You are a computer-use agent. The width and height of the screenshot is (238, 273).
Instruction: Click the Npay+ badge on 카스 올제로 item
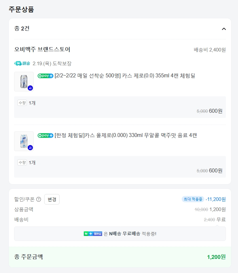46,136
